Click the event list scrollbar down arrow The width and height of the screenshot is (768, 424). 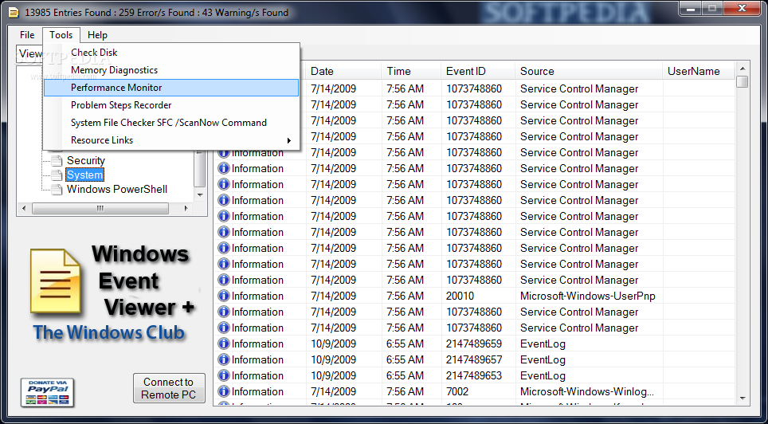point(743,398)
